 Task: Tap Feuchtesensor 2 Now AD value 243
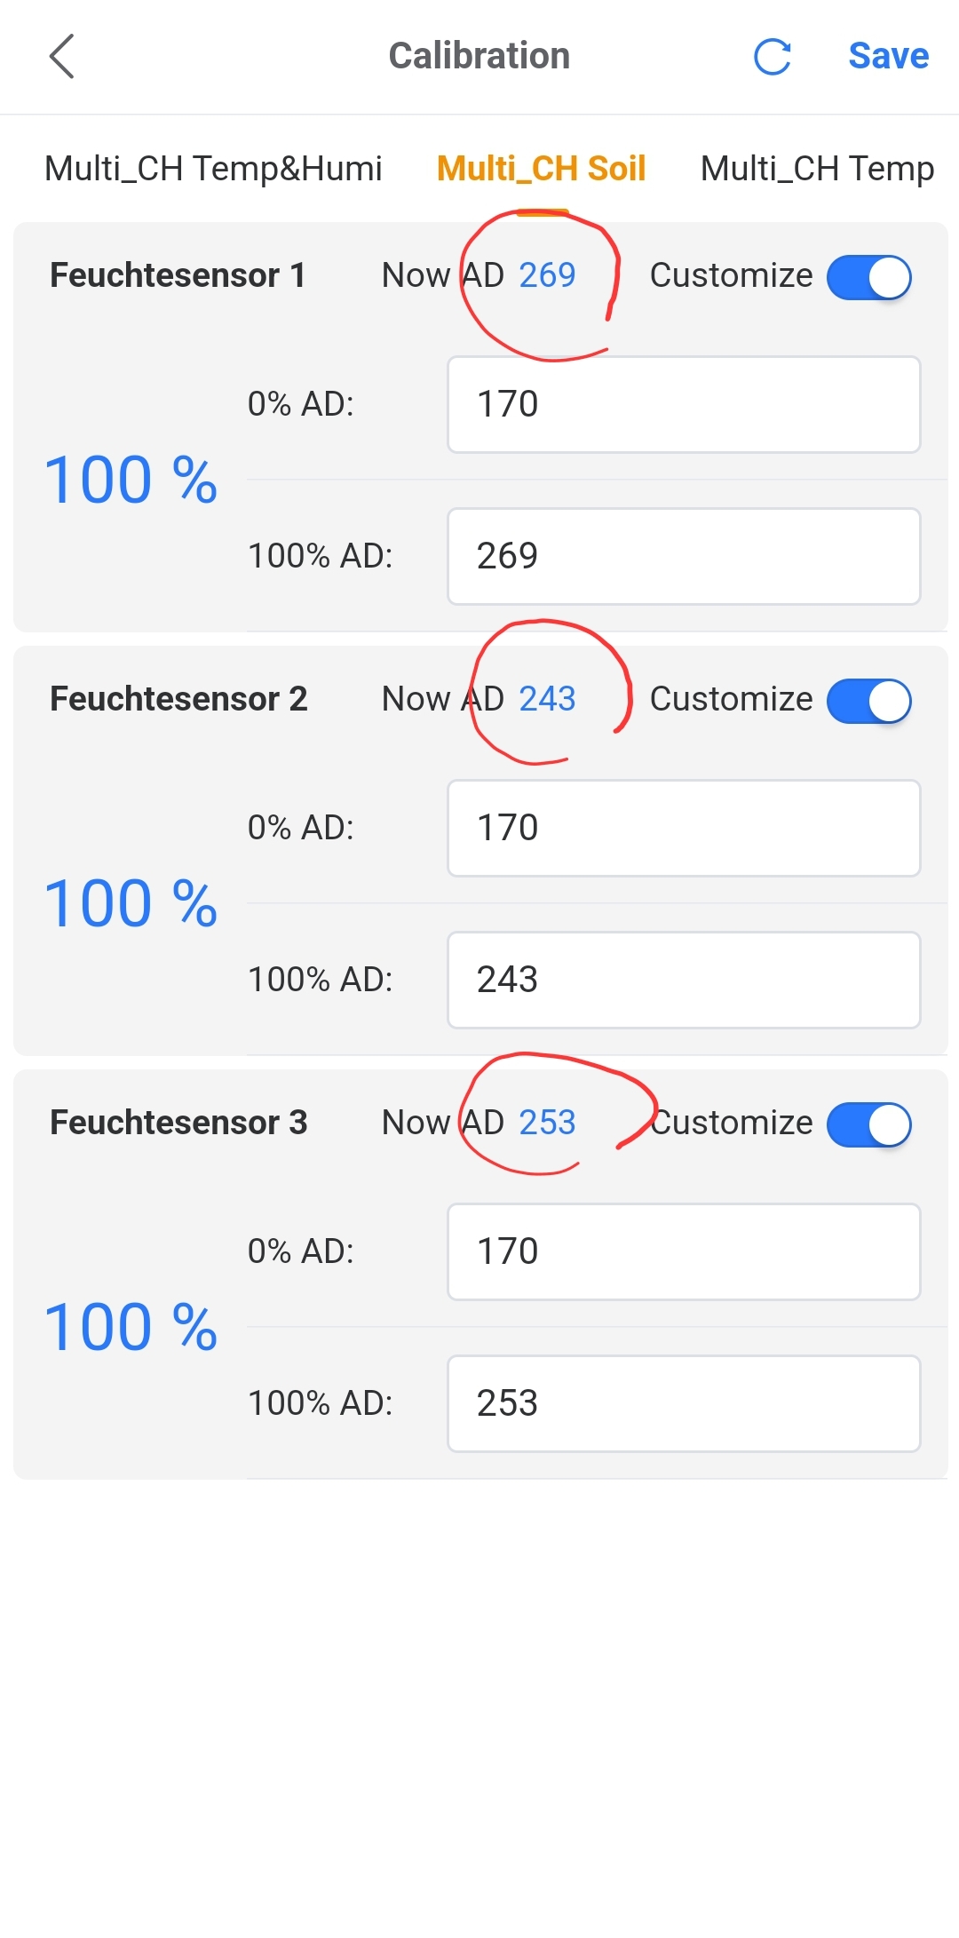click(547, 699)
